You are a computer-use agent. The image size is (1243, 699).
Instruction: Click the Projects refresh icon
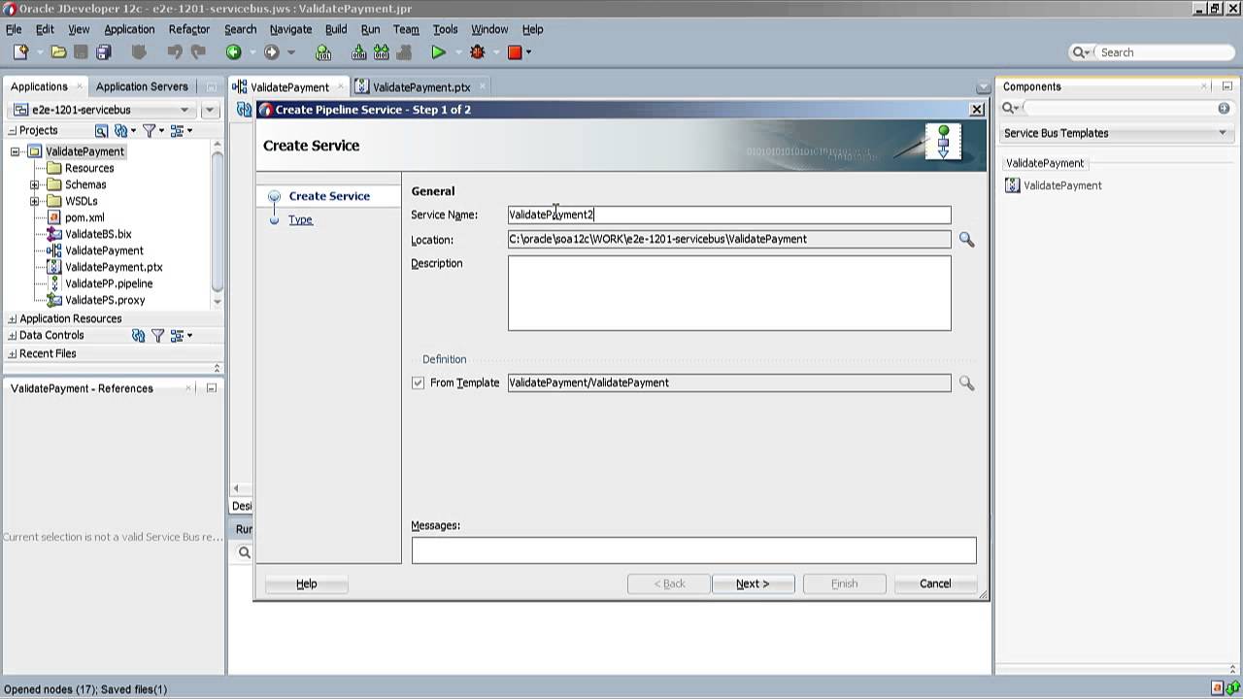[120, 130]
